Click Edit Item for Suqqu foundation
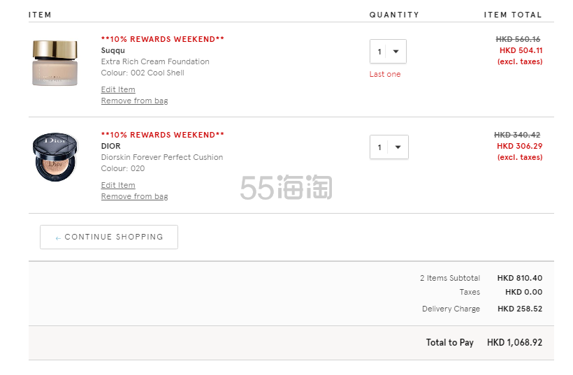573x375 pixels. tap(118, 89)
